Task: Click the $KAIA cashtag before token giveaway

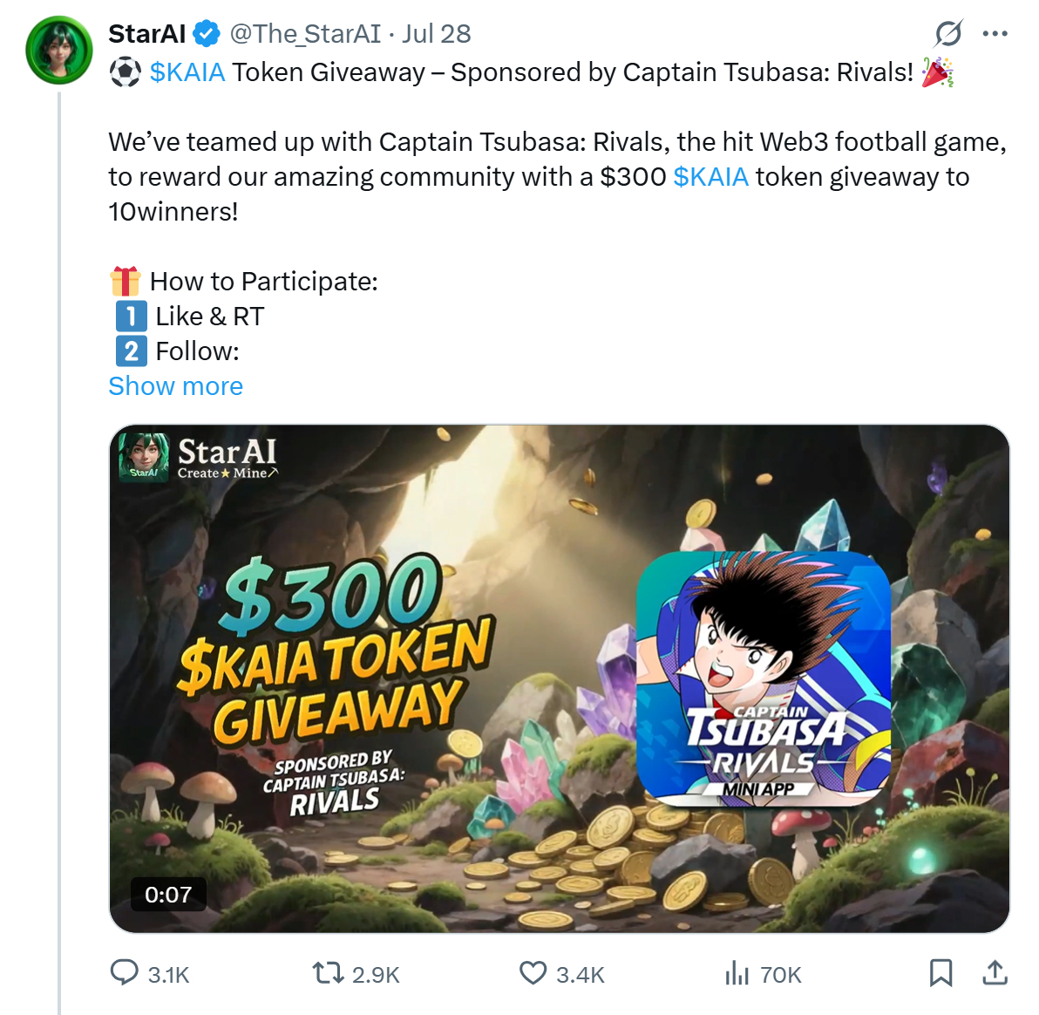Action: pos(710,177)
